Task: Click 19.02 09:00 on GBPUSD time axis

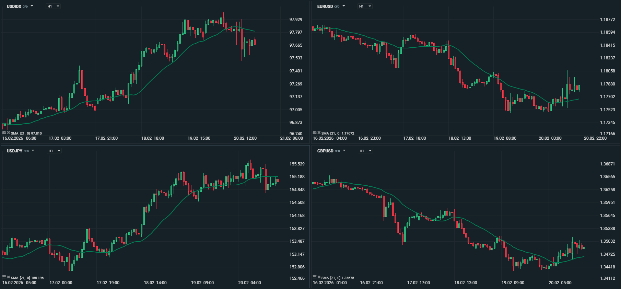Action: tap(513, 283)
